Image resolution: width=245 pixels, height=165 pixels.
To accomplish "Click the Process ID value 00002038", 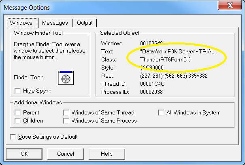I will pos(151,92).
